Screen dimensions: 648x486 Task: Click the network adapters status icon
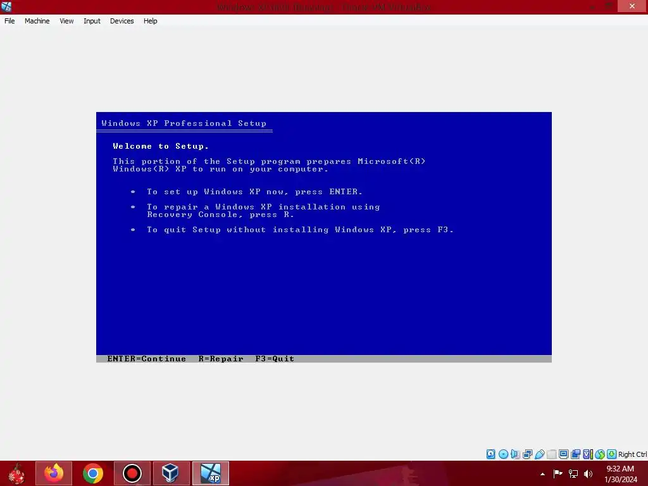[527, 454]
